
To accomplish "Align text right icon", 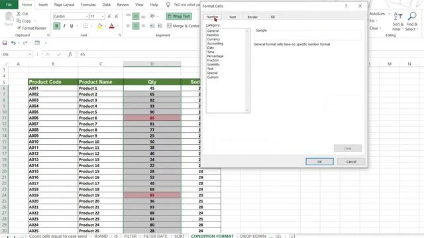I will (143, 26).
